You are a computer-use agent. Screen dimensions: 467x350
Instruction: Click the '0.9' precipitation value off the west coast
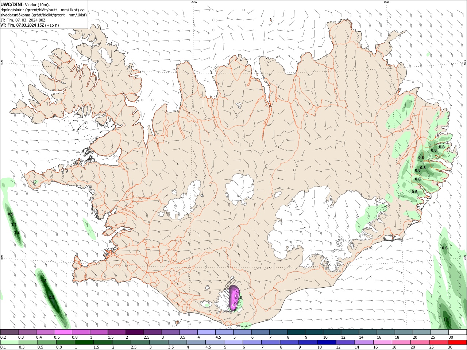[x=11, y=214]
